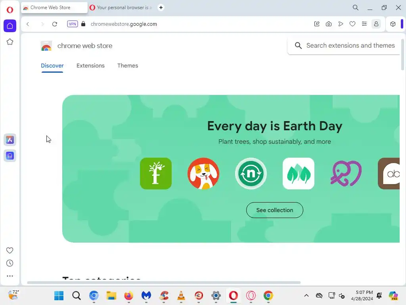
Task: Go back to previous page
Action: [28, 24]
